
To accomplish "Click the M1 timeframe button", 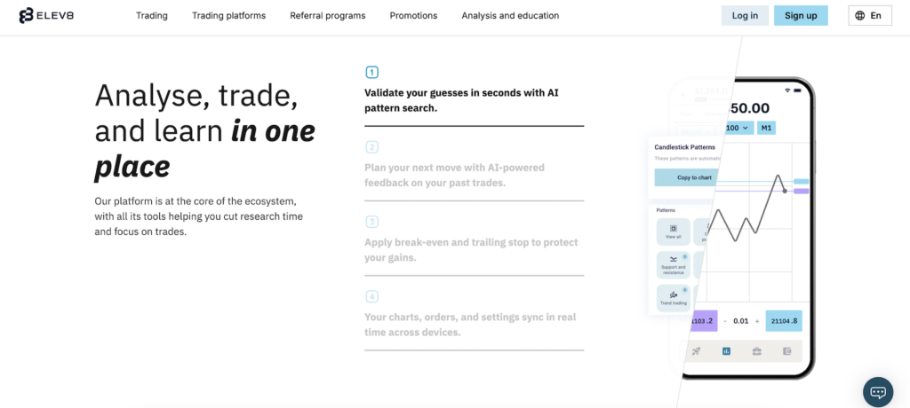I will [766, 129].
